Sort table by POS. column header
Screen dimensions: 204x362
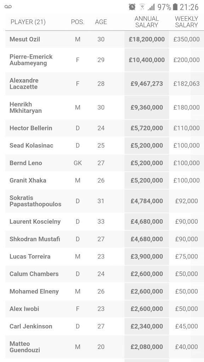click(x=78, y=22)
